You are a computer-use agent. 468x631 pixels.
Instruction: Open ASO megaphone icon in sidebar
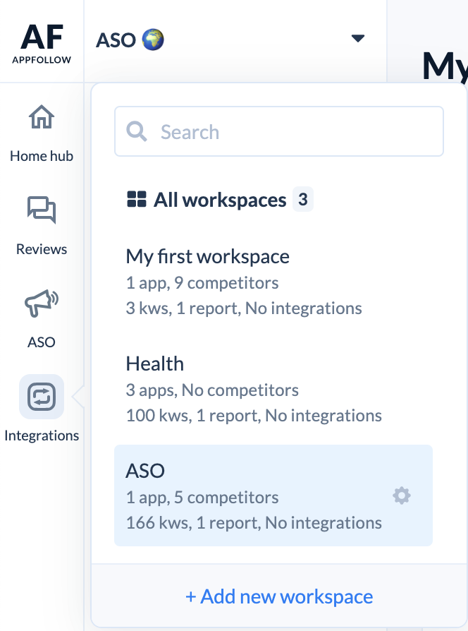tap(42, 303)
